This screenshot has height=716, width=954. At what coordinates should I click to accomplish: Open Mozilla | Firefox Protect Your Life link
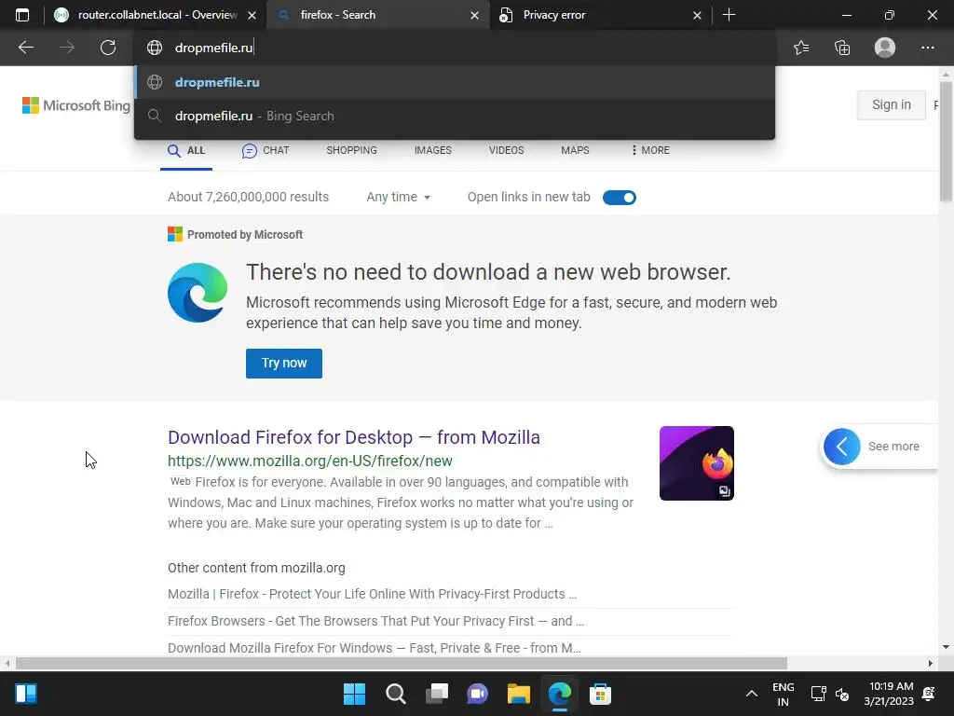[372, 594]
